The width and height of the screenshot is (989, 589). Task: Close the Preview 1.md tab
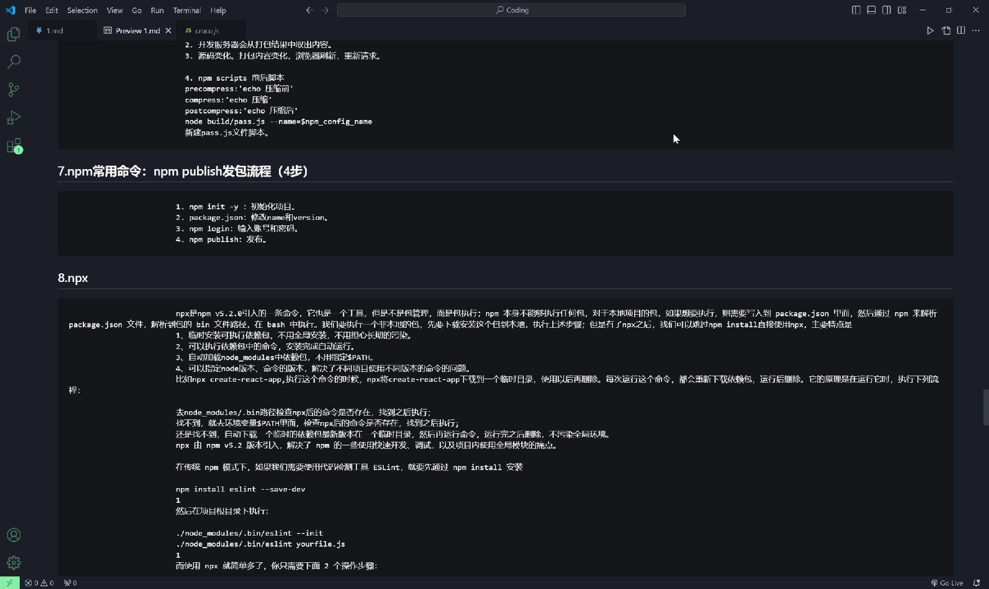tap(168, 31)
